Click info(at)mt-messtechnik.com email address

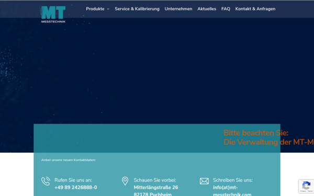coord(232,191)
